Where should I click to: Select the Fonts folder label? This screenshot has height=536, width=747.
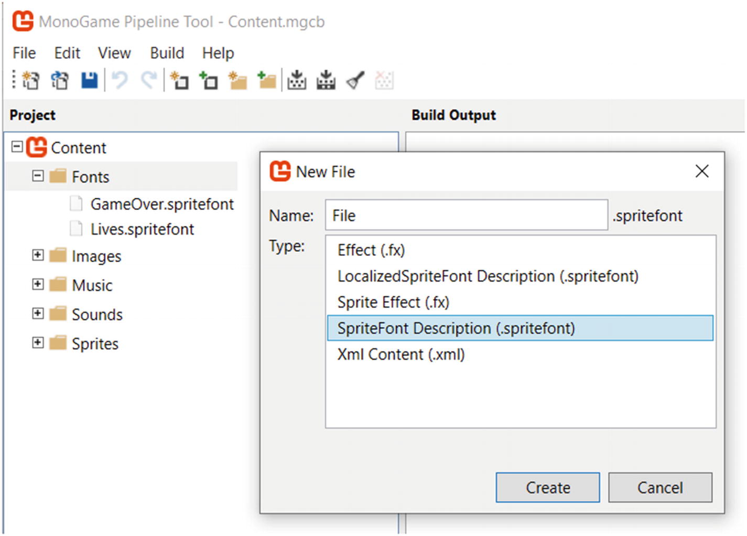[91, 177]
